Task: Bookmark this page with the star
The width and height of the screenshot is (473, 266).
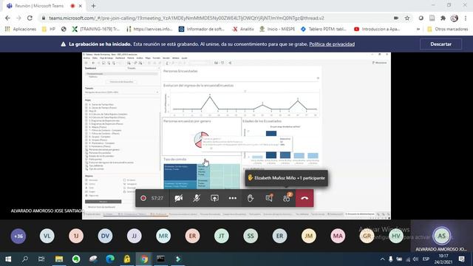Action: pyautogui.click(x=407, y=18)
